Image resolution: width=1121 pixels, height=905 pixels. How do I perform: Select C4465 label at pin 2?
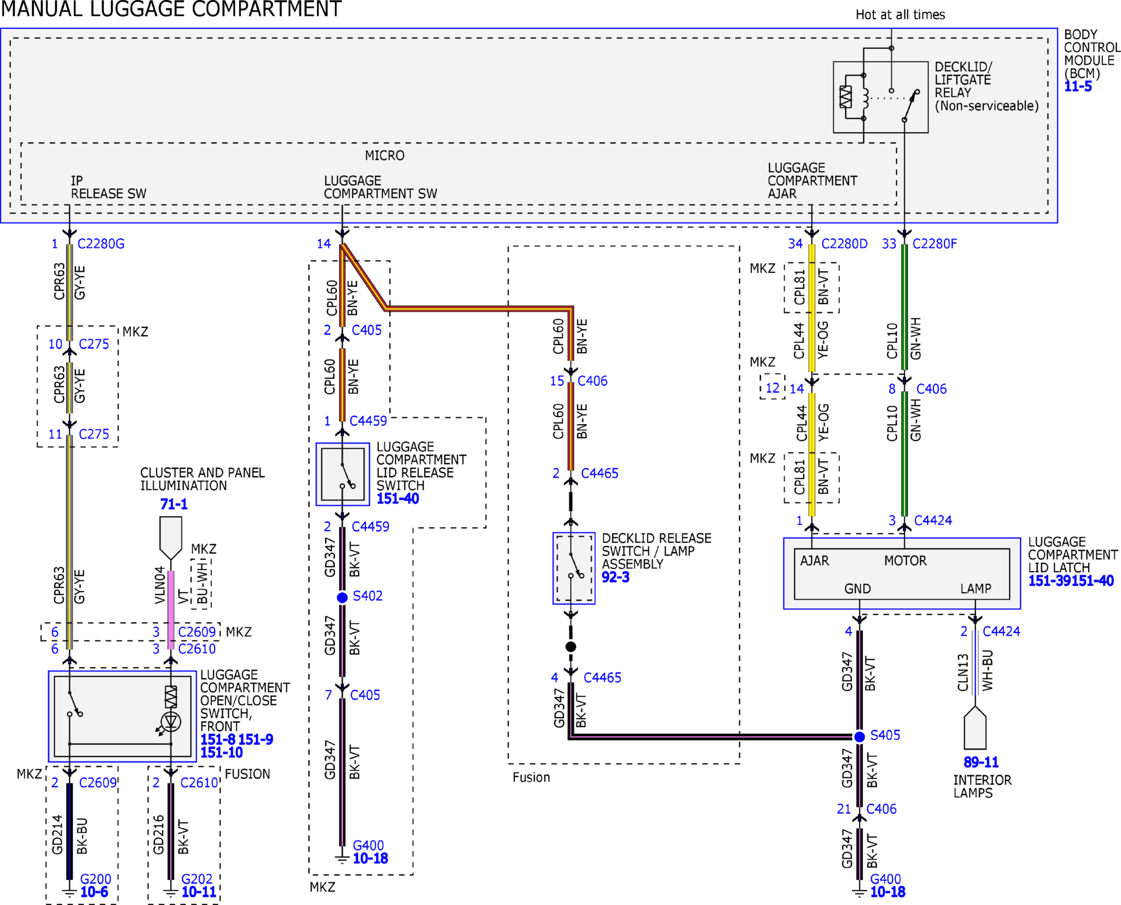pos(599,474)
